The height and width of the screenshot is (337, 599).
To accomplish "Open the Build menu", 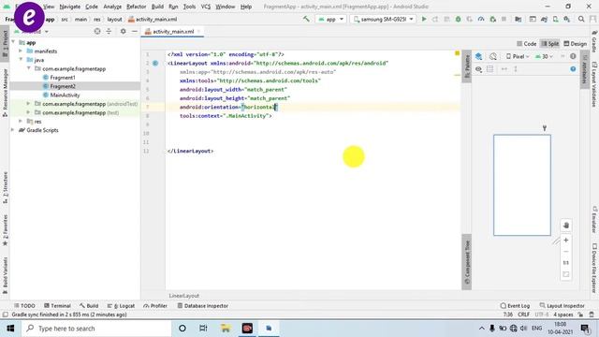I will click(x=157, y=7).
